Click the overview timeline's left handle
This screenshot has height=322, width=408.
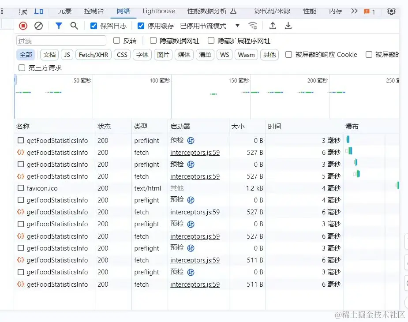coord(15,80)
